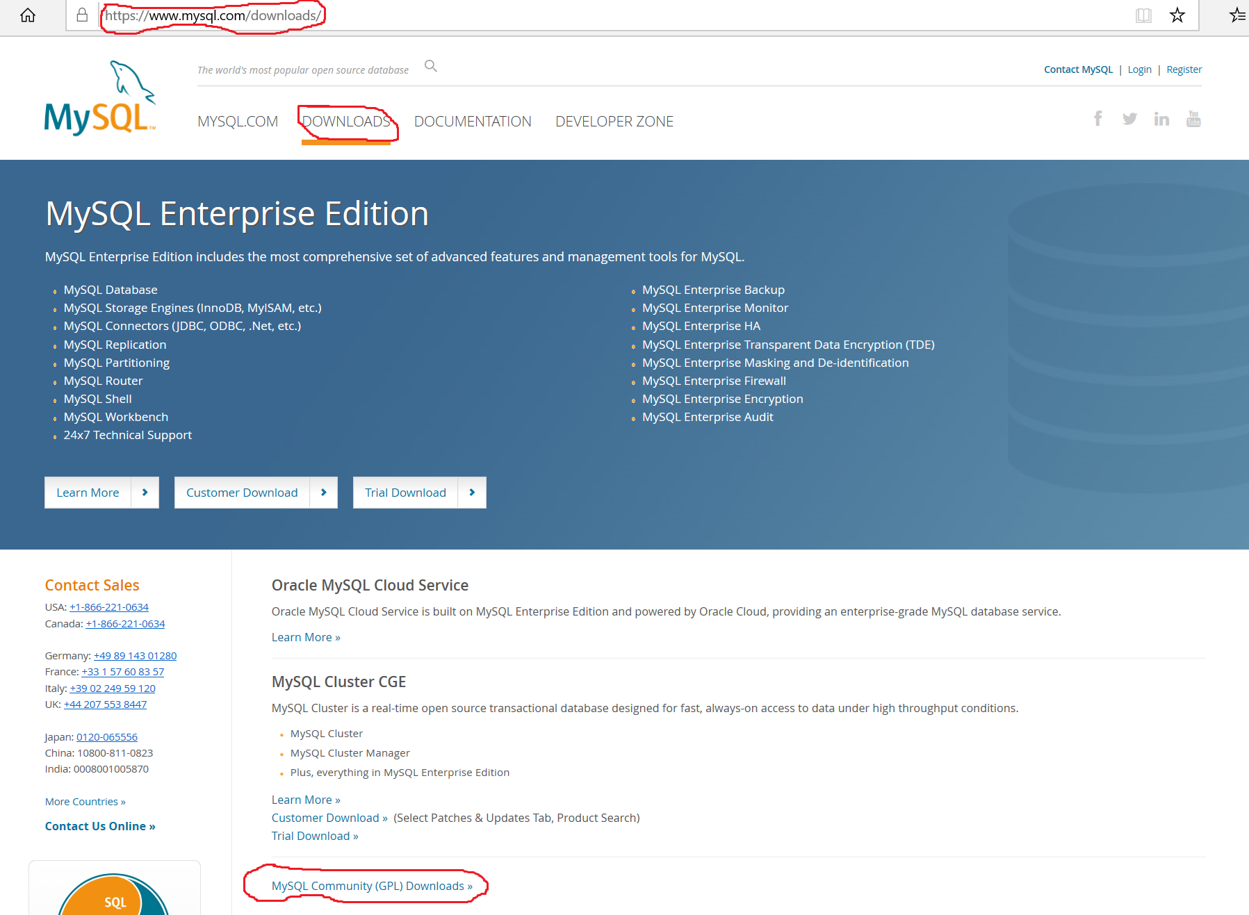Click the padlock site security icon
Viewport: 1249px width, 915px height.
[x=82, y=15]
